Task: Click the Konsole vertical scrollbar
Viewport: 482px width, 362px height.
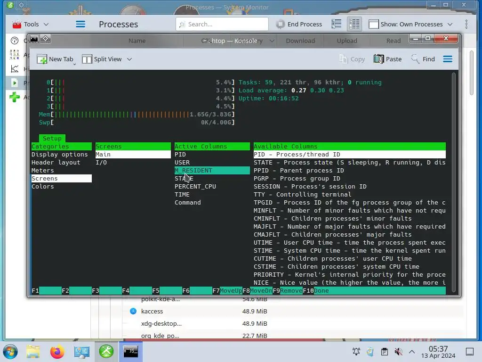Action: point(454,181)
